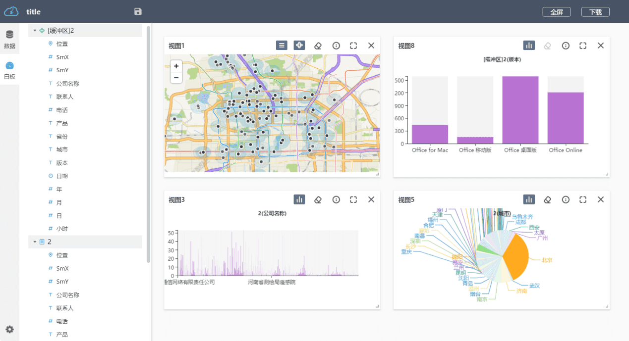The image size is (629, 341).
Task: Toggle the bar chart icon in 视图8
Action: click(529, 46)
